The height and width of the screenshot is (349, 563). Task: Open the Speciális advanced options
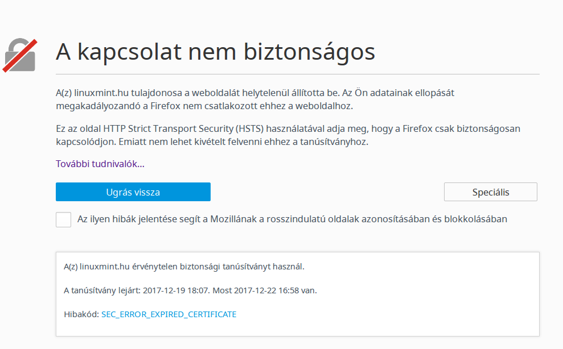(x=491, y=192)
